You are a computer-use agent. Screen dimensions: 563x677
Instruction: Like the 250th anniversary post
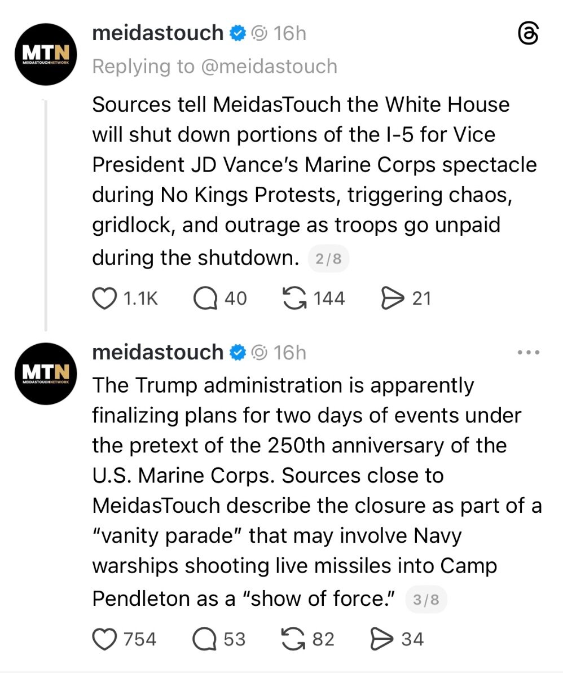[x=105, y=639]
